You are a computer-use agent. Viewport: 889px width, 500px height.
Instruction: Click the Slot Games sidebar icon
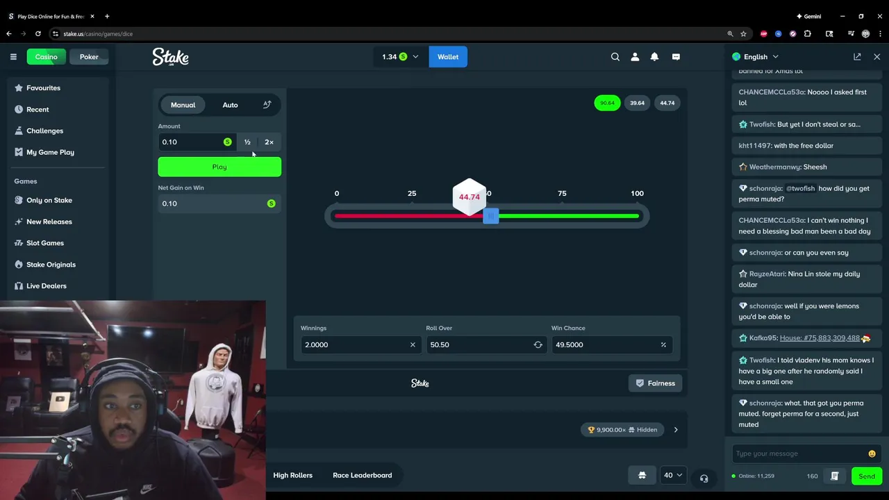coord(19,243)
